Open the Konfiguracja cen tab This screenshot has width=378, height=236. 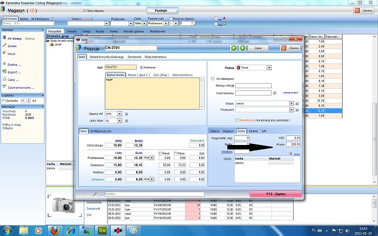click(101, 131)
